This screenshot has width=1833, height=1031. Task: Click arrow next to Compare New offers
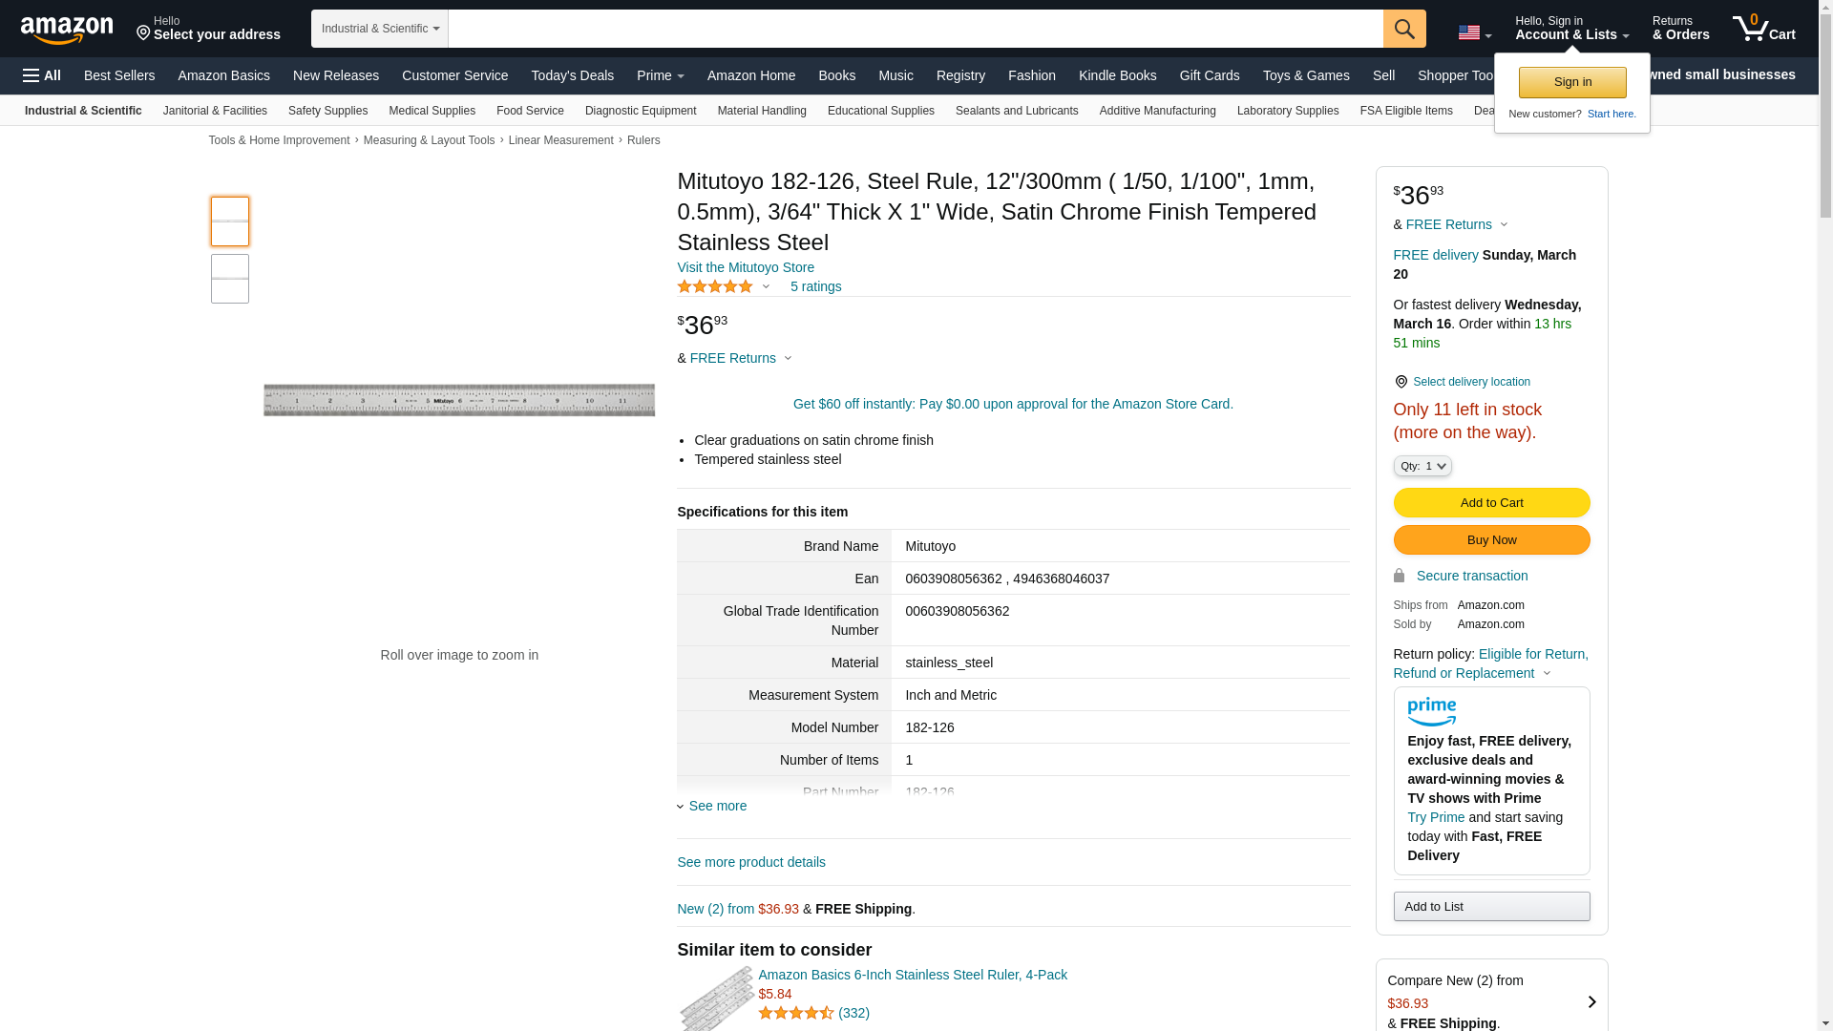coord(1591,1002)
